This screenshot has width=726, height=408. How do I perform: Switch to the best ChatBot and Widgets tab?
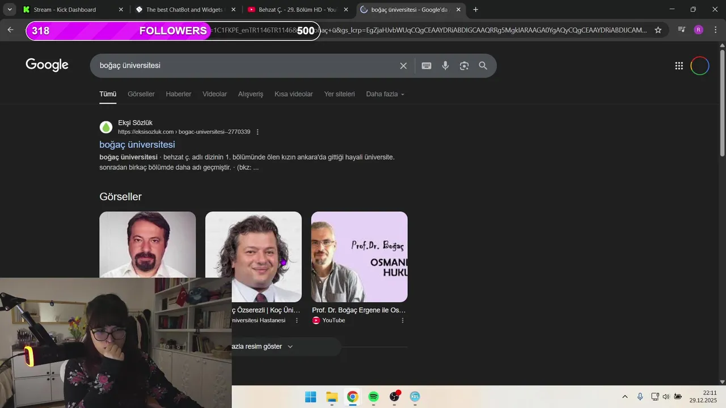point(184,10)
